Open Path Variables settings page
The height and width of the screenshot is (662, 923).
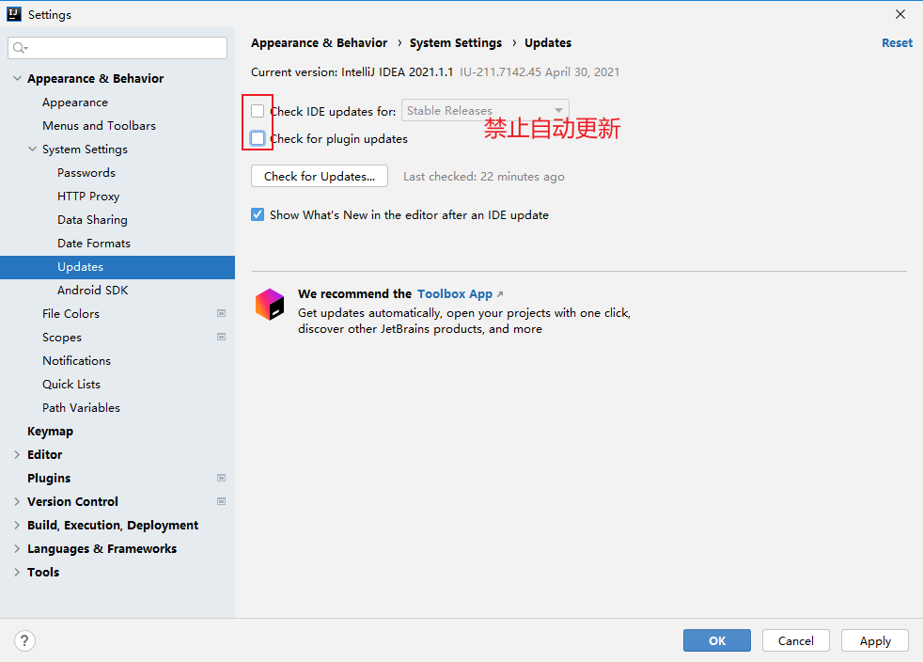(81, 407)
